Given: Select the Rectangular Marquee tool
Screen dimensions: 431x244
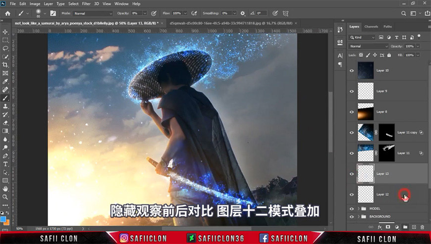Looking at the screenshot, I should click(x=5, y=40).
